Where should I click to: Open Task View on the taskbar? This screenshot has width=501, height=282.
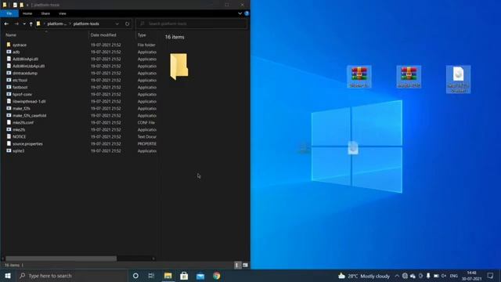[x=151, y=276]
